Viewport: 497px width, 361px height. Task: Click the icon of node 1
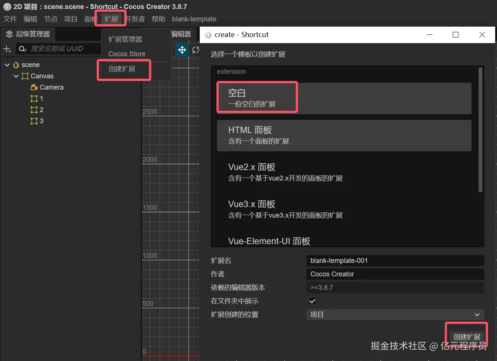[x=34, y=99]
